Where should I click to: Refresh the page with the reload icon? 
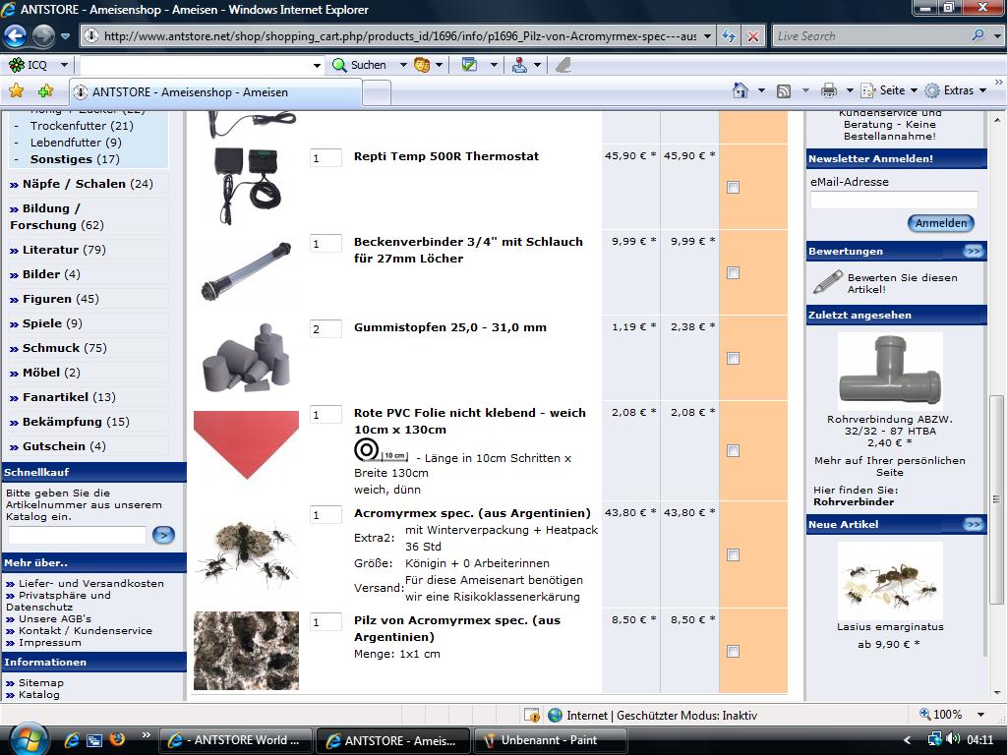tap(729, 36)
